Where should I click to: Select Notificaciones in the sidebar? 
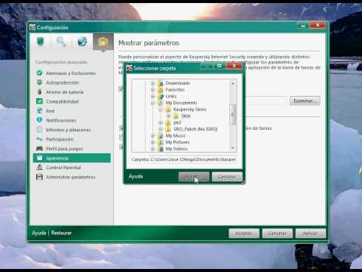pyautogui.click(x=61, y=120)
